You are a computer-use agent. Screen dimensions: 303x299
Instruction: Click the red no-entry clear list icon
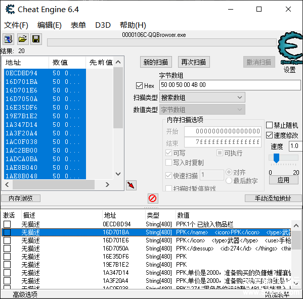[153, 198]
